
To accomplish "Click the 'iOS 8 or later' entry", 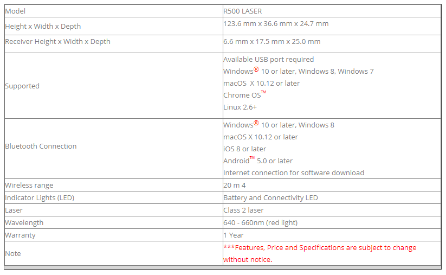I will tap(245, 149).
